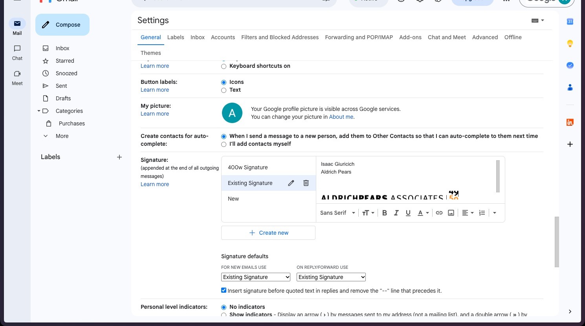
Task: Select the Text button labels option
Action: pos(224,90)
